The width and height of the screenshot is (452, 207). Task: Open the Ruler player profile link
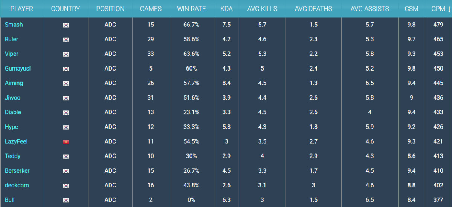(x=11, y=39)
